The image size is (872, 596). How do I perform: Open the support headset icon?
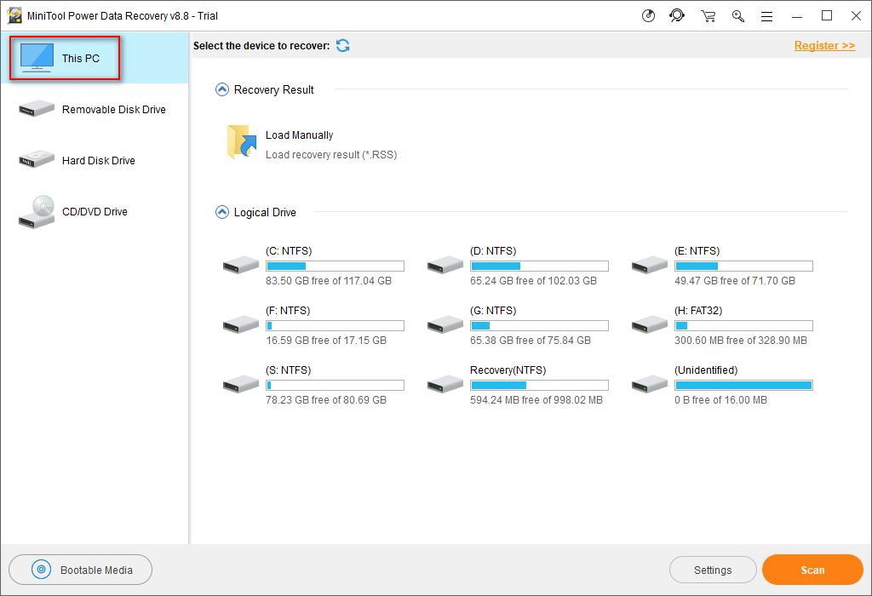[x=677, y=15]
